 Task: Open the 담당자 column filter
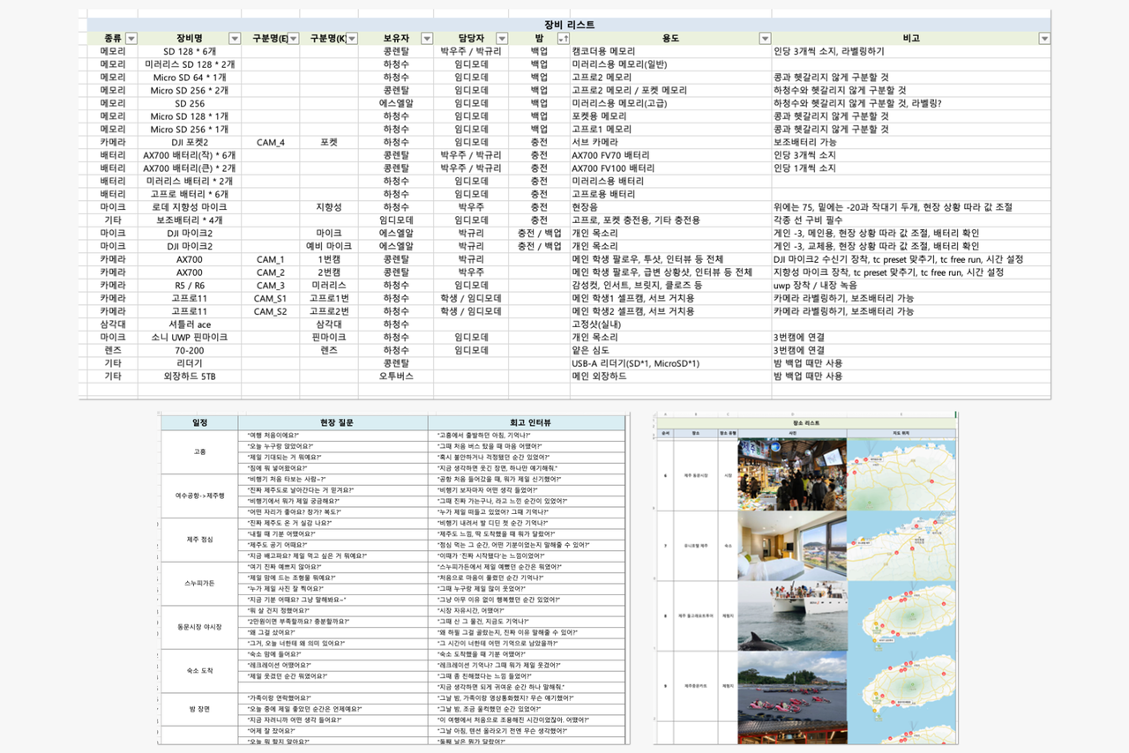pyautogui.click(x=501, y=38)
